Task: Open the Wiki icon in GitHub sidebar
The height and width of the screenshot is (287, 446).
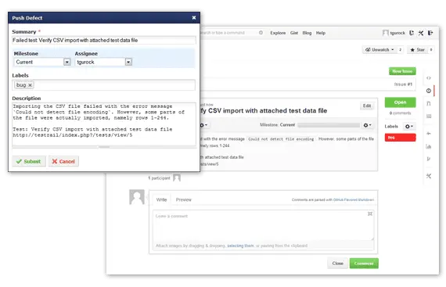Action: 429,116
